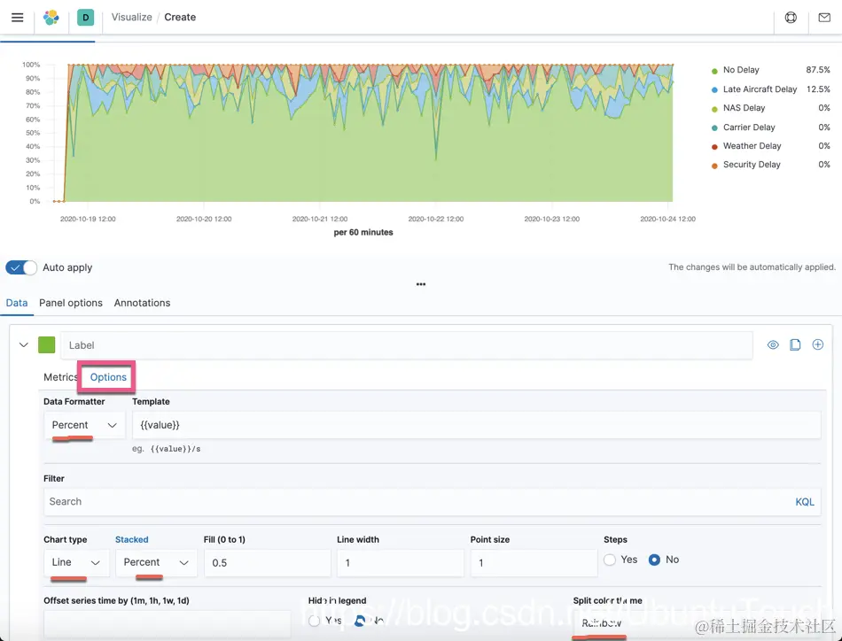842x641 pixels.
Task: Toggle NAS Delay legend item
Action: (x=744, y=108)
